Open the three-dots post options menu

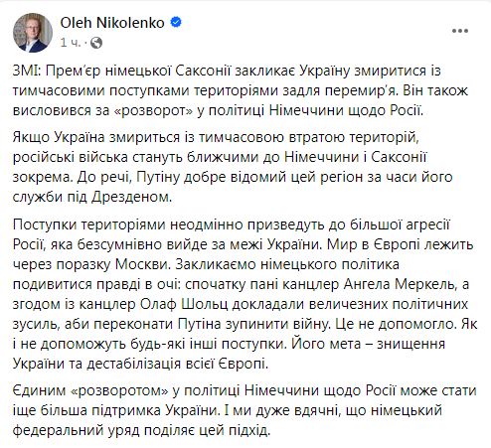(460, 31)
